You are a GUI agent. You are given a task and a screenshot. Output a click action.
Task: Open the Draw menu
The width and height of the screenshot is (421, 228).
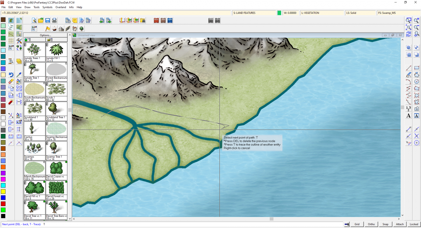(28, 7)
